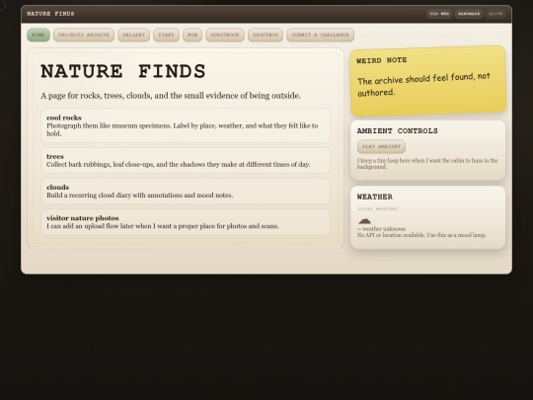Image resolution: width=533 pixels, height=400 pixels.
Task: Click 'Build a recurring cloud diary' text
Action: (140, 196)
